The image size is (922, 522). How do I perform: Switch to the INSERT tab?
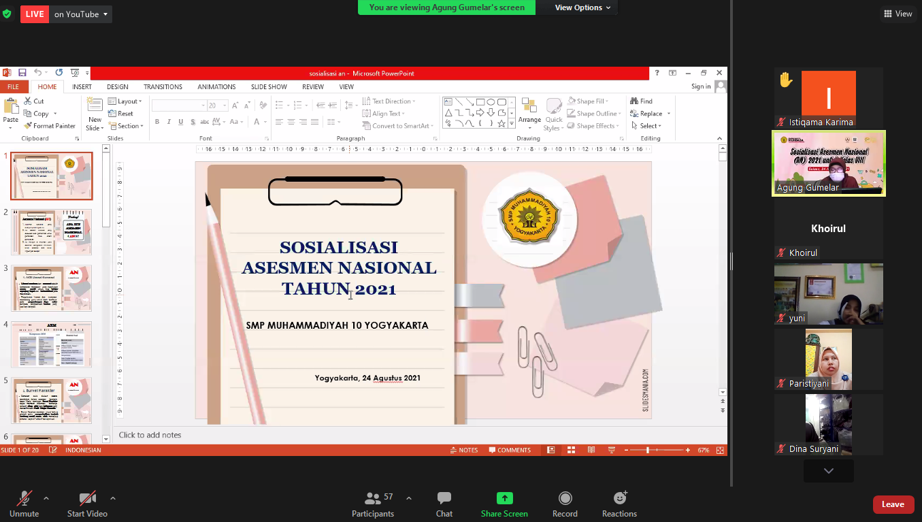coord(82,86)
